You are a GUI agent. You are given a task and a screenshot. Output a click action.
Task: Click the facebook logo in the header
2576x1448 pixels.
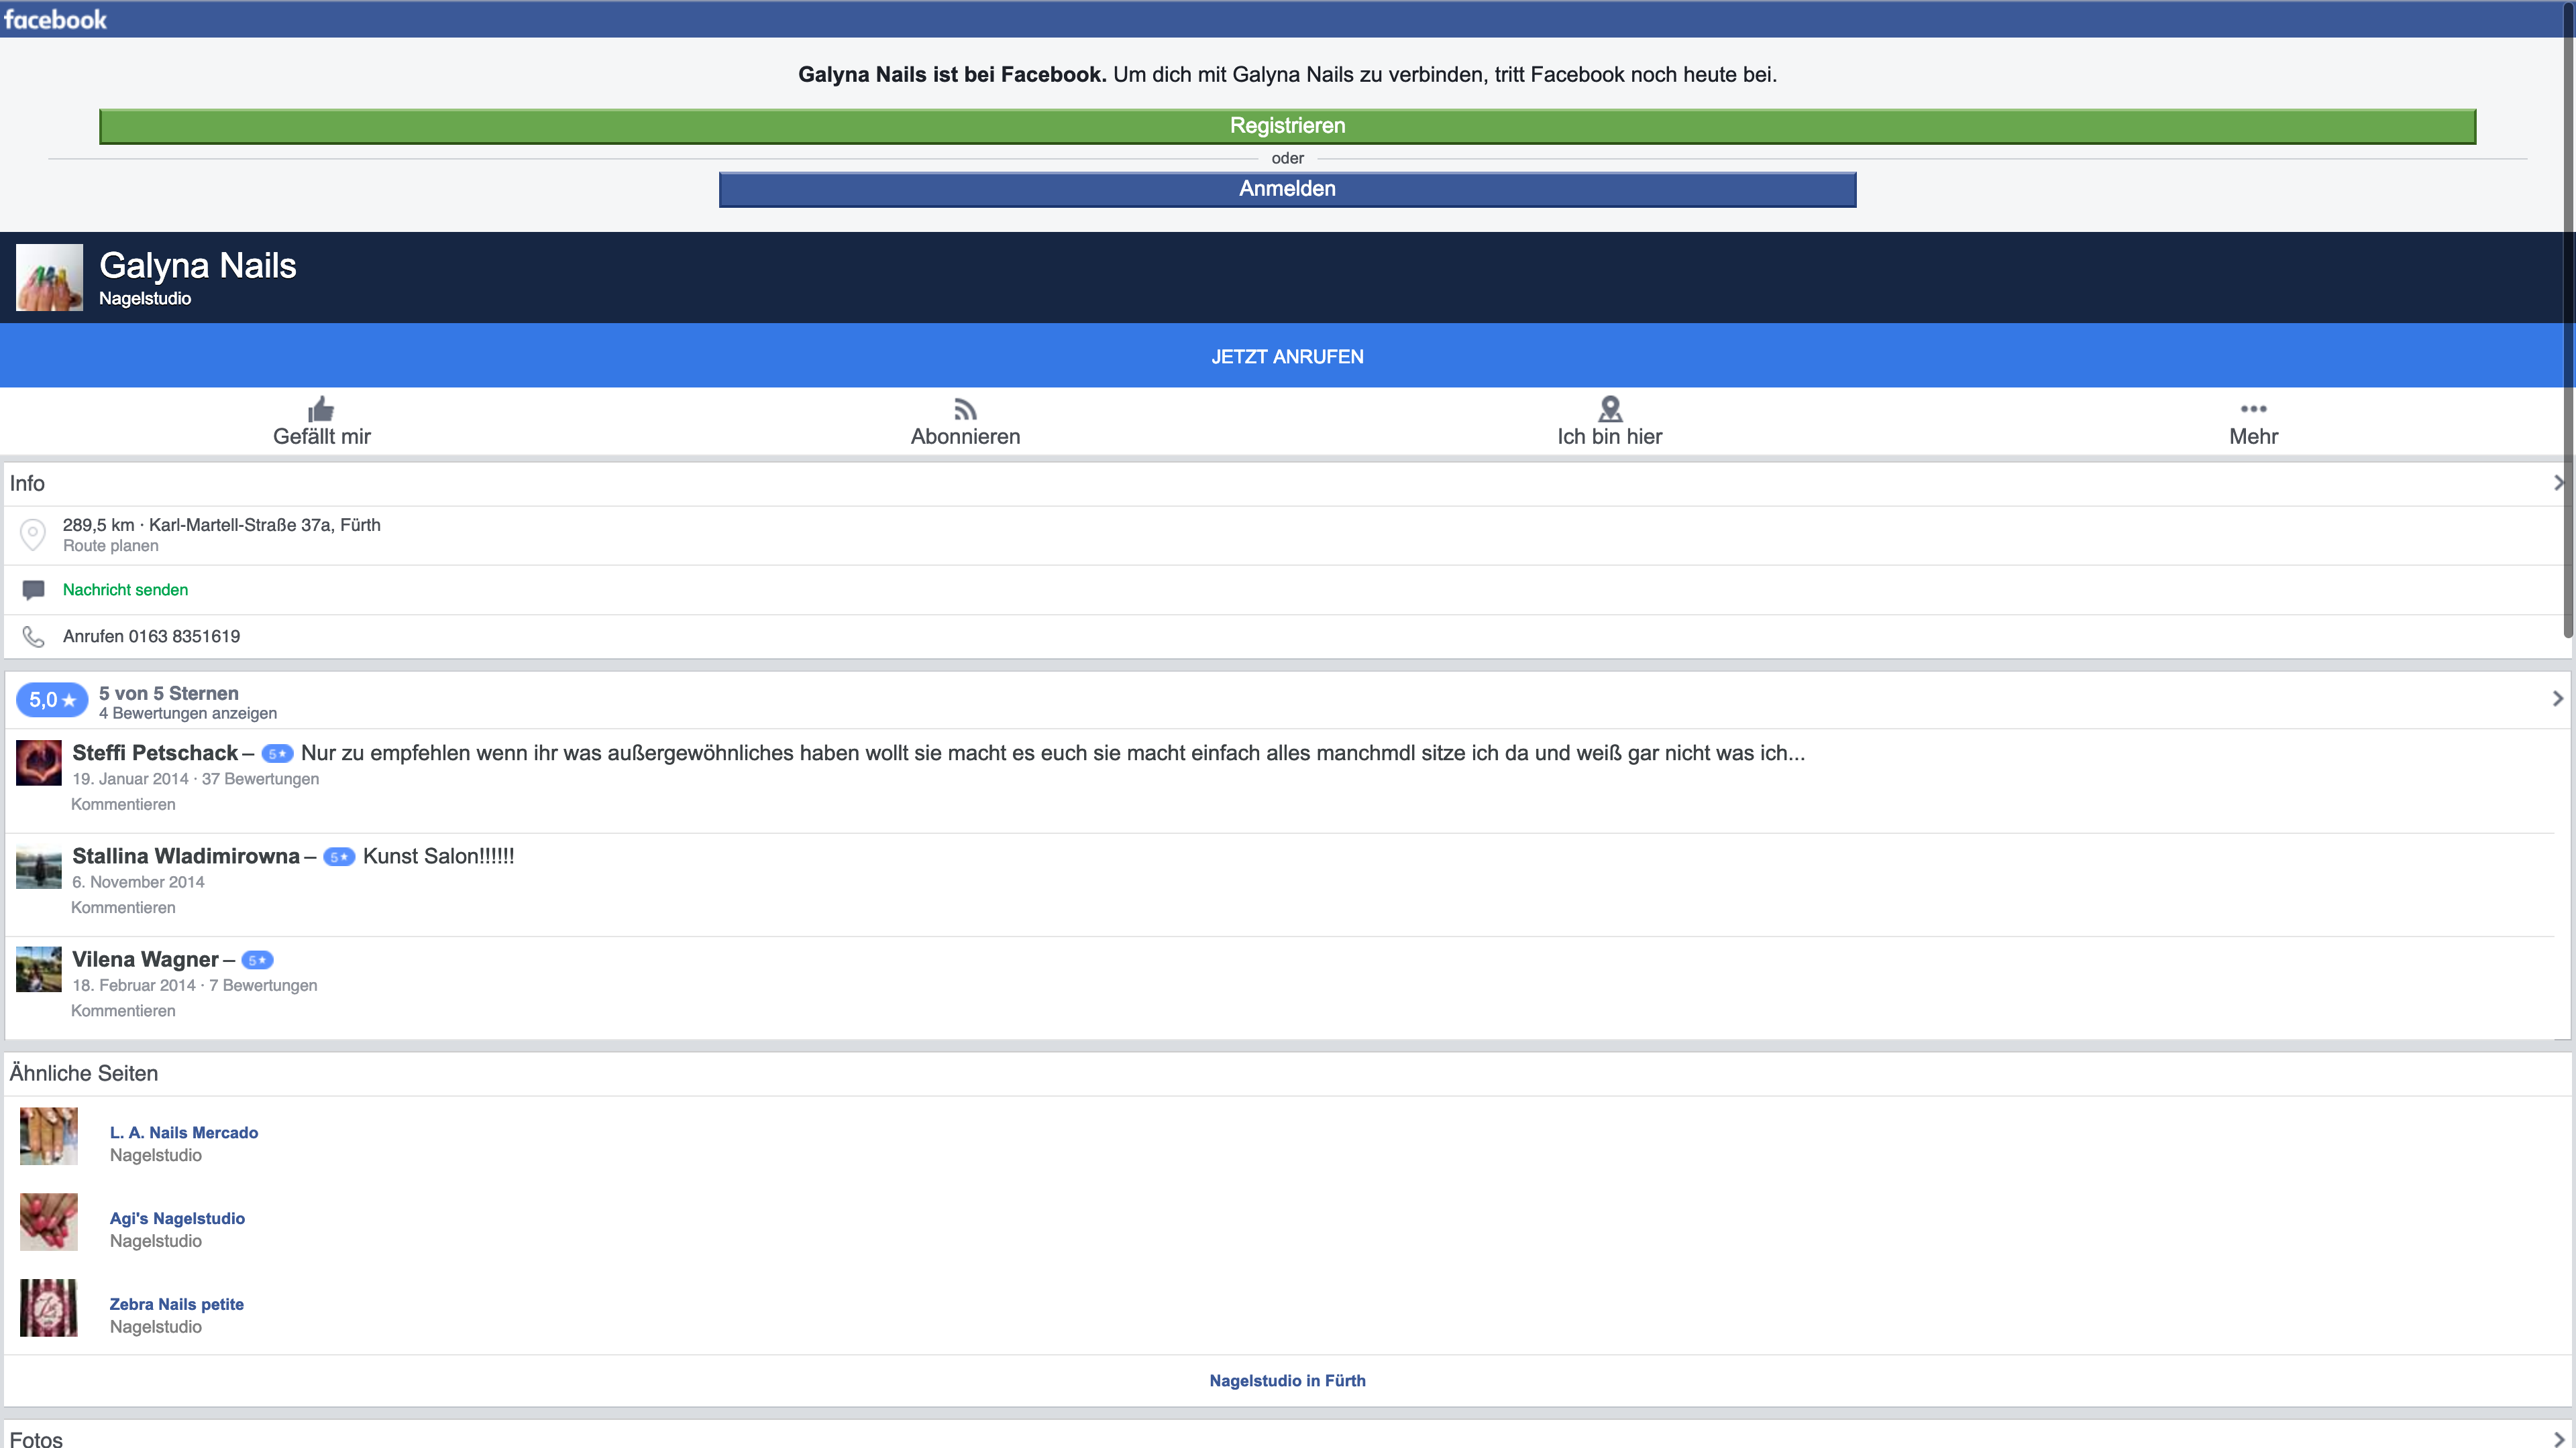click(x=55, y=19)
